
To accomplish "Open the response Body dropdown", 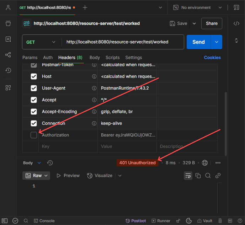I will tap(32, 163).
